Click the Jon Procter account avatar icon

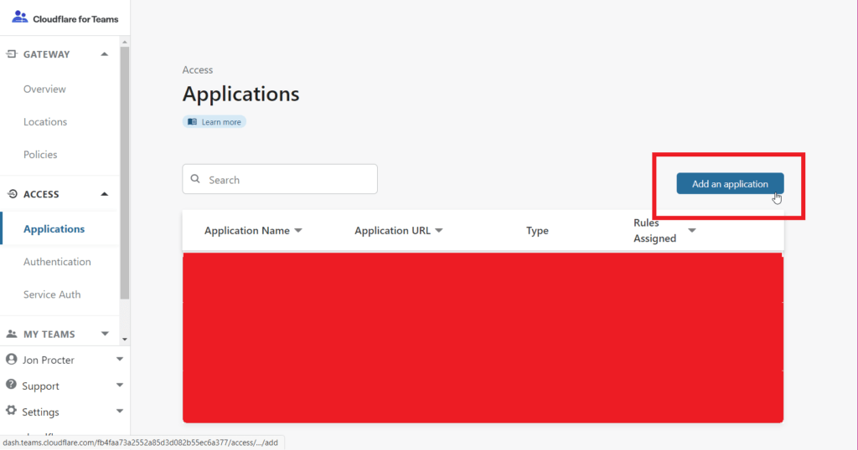click(11, 360)
